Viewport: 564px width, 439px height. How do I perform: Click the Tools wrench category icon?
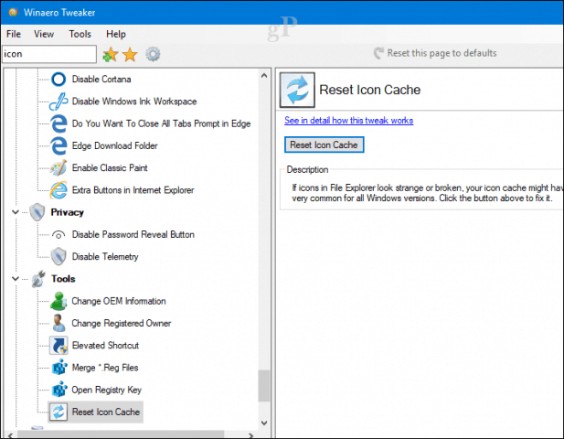click(37, 279)
